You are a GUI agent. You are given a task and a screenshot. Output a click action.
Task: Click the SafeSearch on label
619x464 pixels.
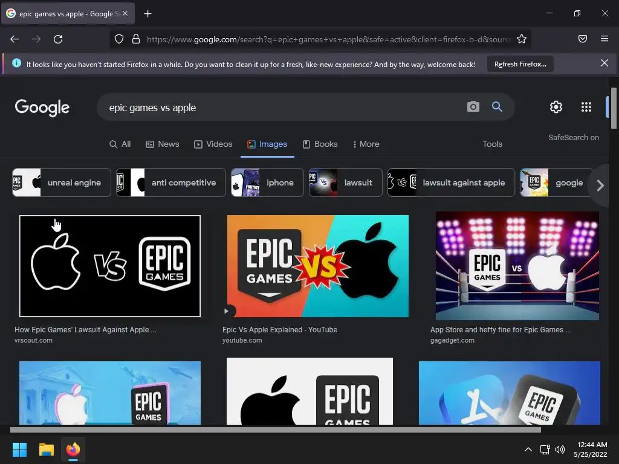573,137
